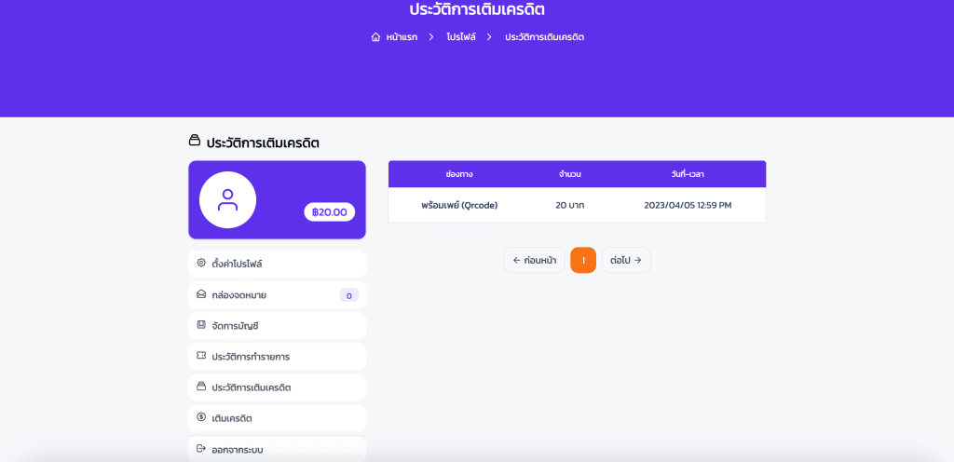Click the logout icon beside ออกจากระบบ
This screenshot has width=954, height=462.
point(201,449)
